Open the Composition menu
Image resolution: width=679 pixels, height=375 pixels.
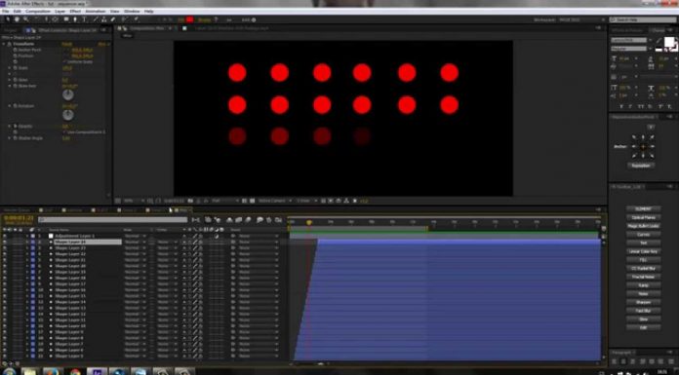tap(38, 11)
